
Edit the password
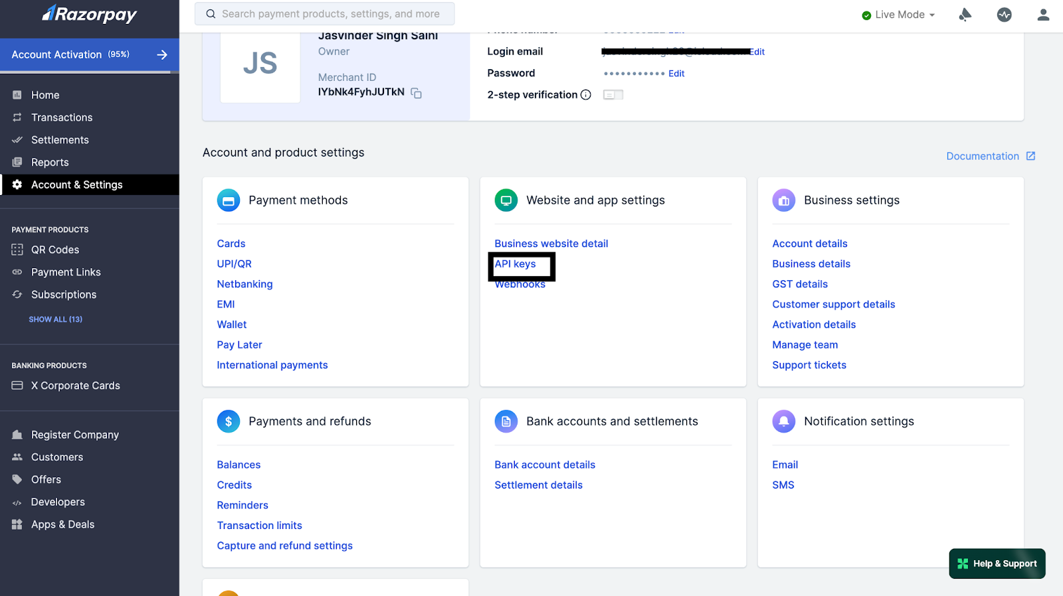pyautogui.click(x=676, y=74)
